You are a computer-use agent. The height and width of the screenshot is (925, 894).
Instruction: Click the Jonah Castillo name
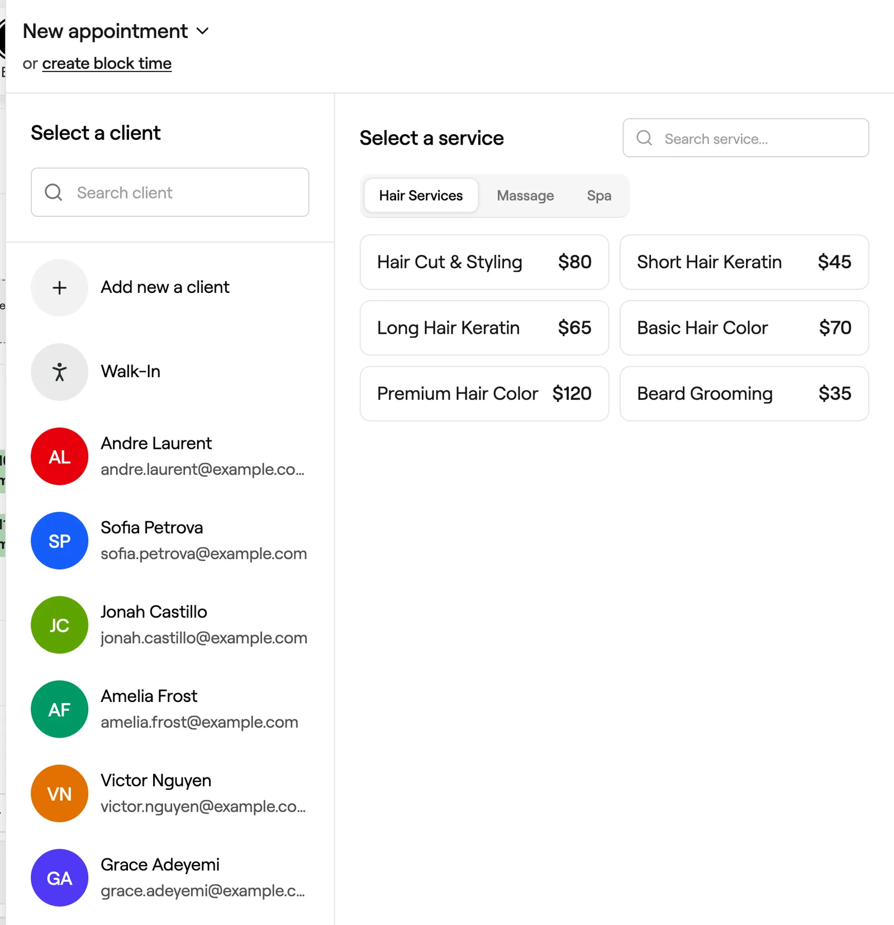[154, 612]
